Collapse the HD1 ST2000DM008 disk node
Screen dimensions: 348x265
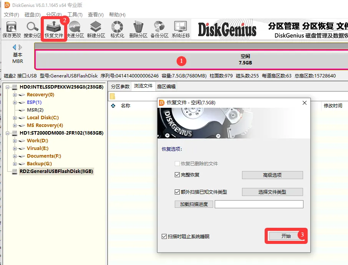pos(7,133)
